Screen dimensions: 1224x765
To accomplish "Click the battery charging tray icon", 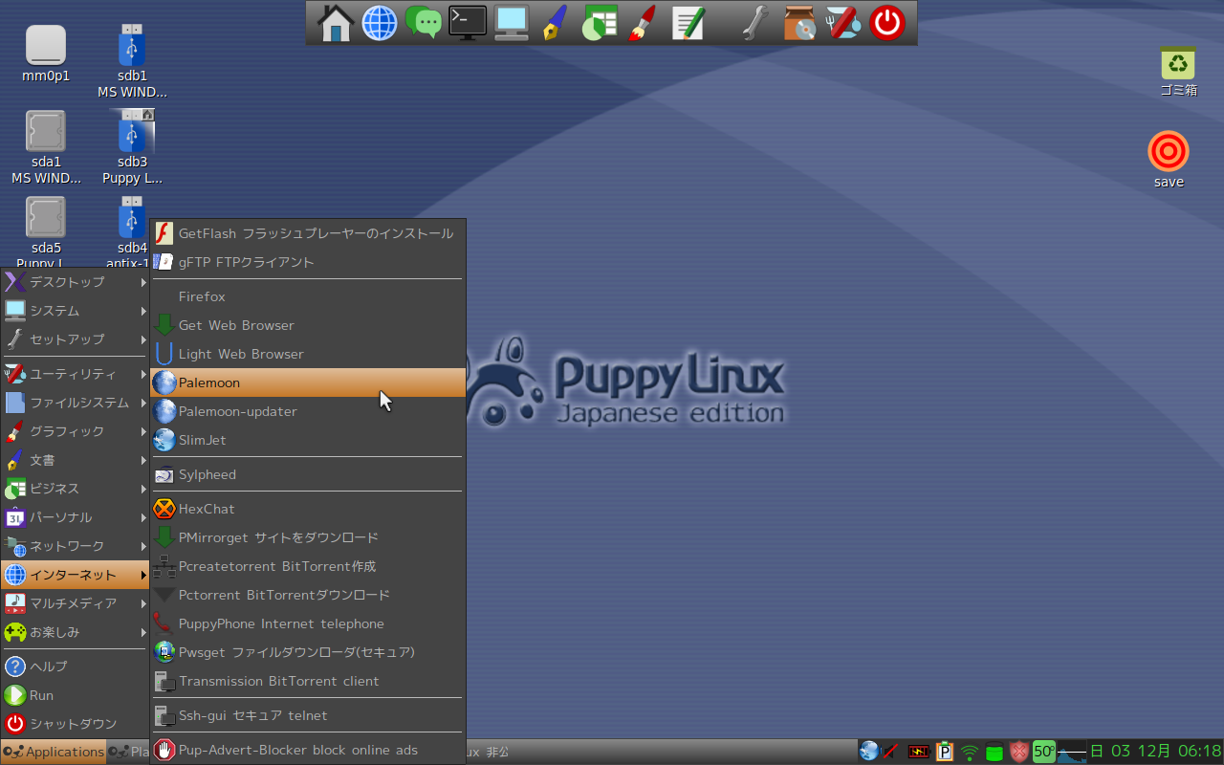I will [x=919, y=752].
